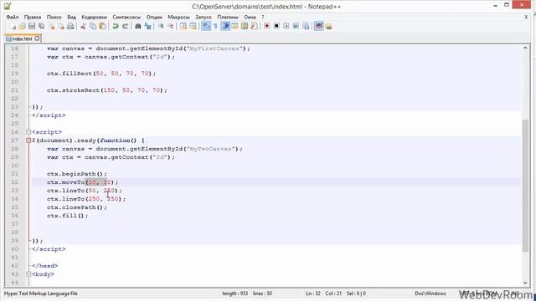536x301 pixels.
Task: Collapse the script block at line 26
Action: pyautogui.click(x=28, y=132)
